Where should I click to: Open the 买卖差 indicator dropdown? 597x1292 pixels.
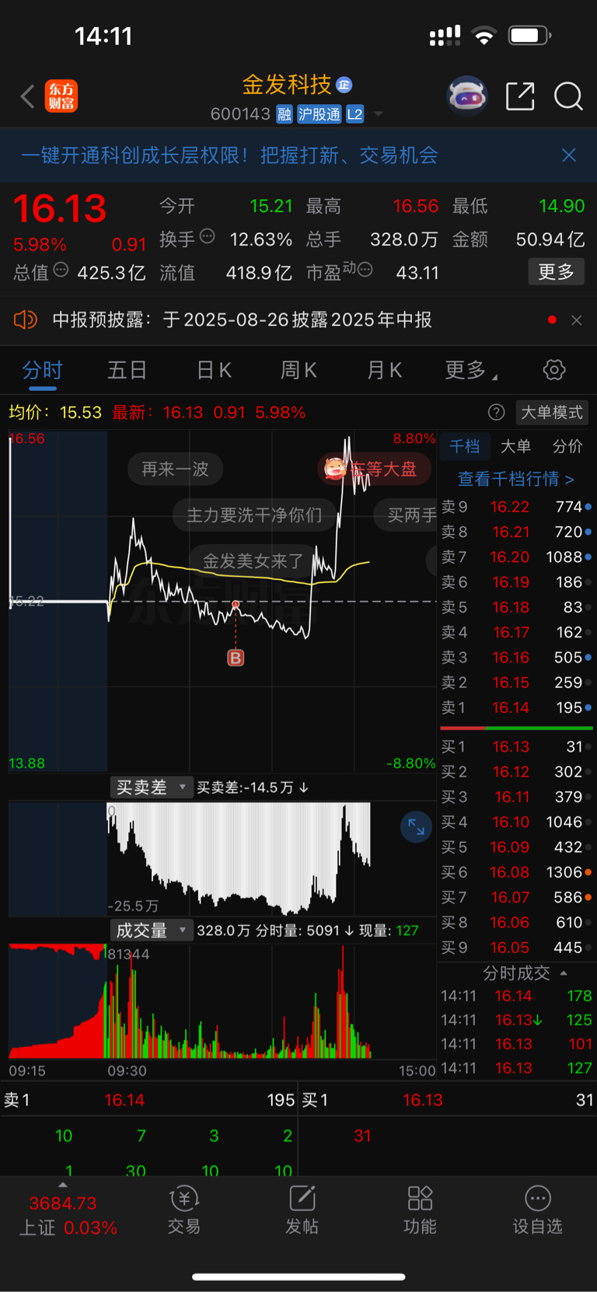point(152,787)
